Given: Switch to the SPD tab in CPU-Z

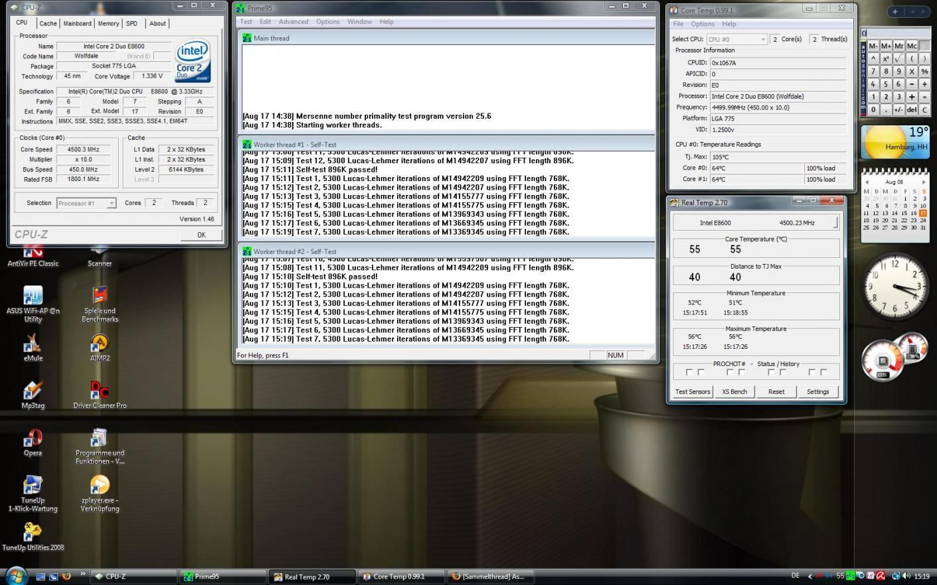Looking at the screenshot, I should click(131, 23).
